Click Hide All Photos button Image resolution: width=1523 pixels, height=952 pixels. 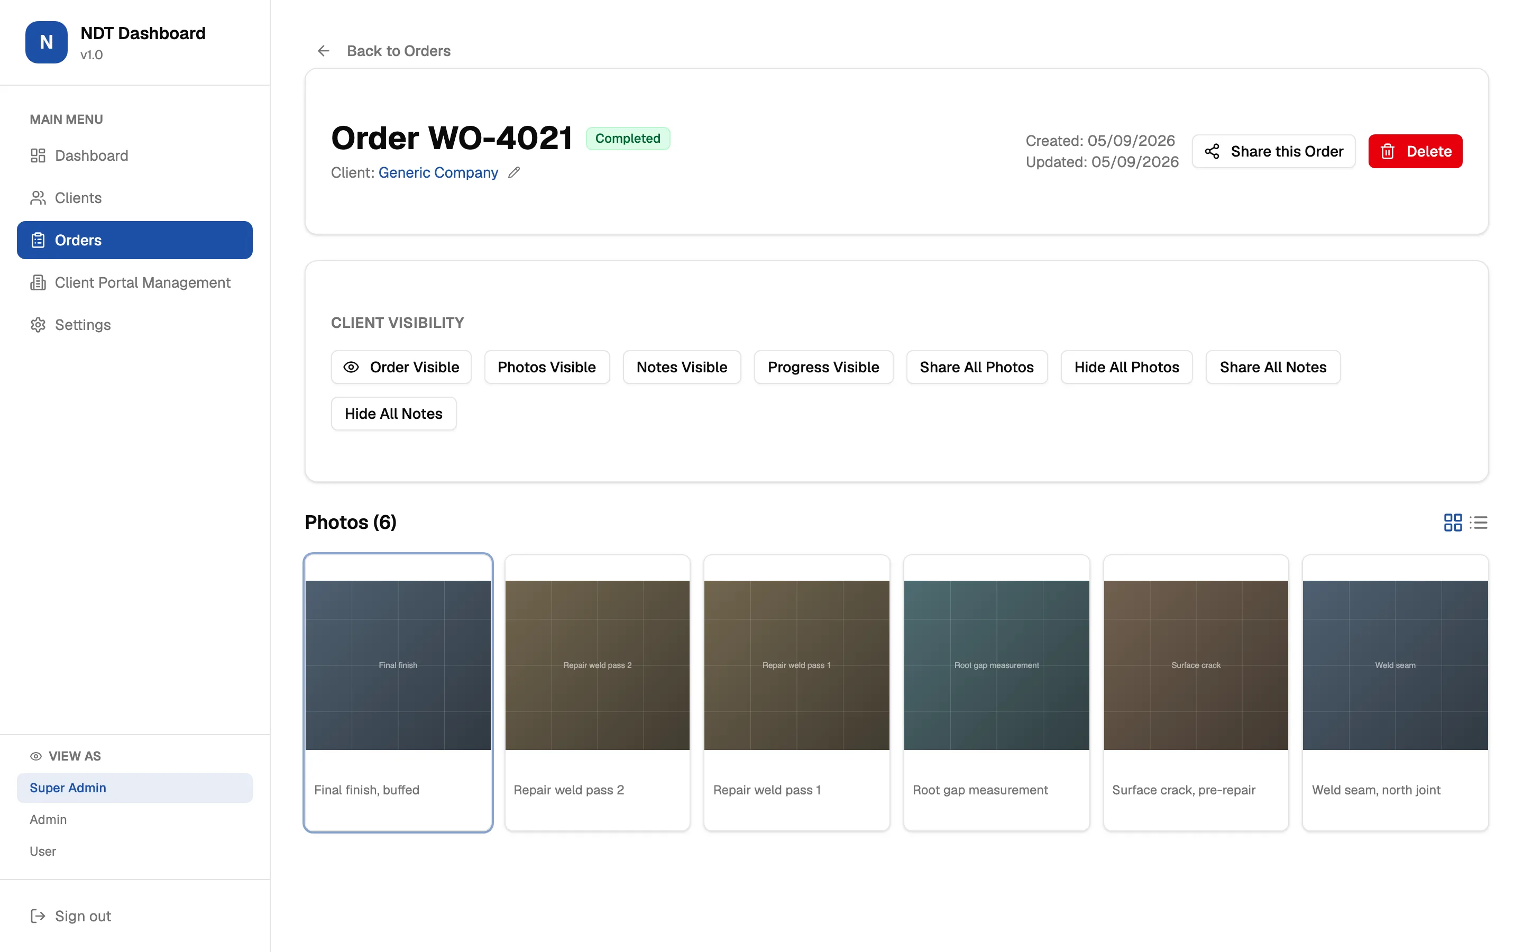(x=1126, y=367)
